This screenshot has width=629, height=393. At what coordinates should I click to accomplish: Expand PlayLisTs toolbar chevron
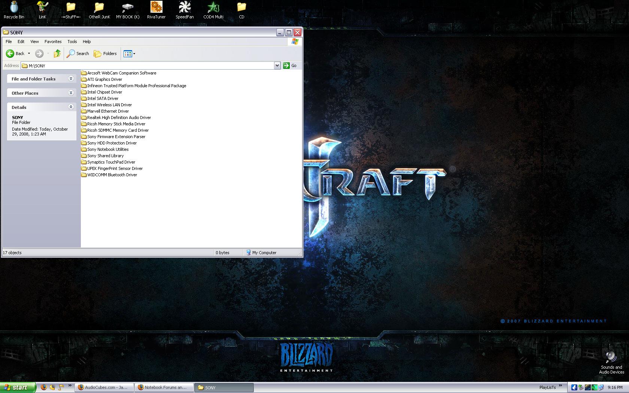pos(560,386)
